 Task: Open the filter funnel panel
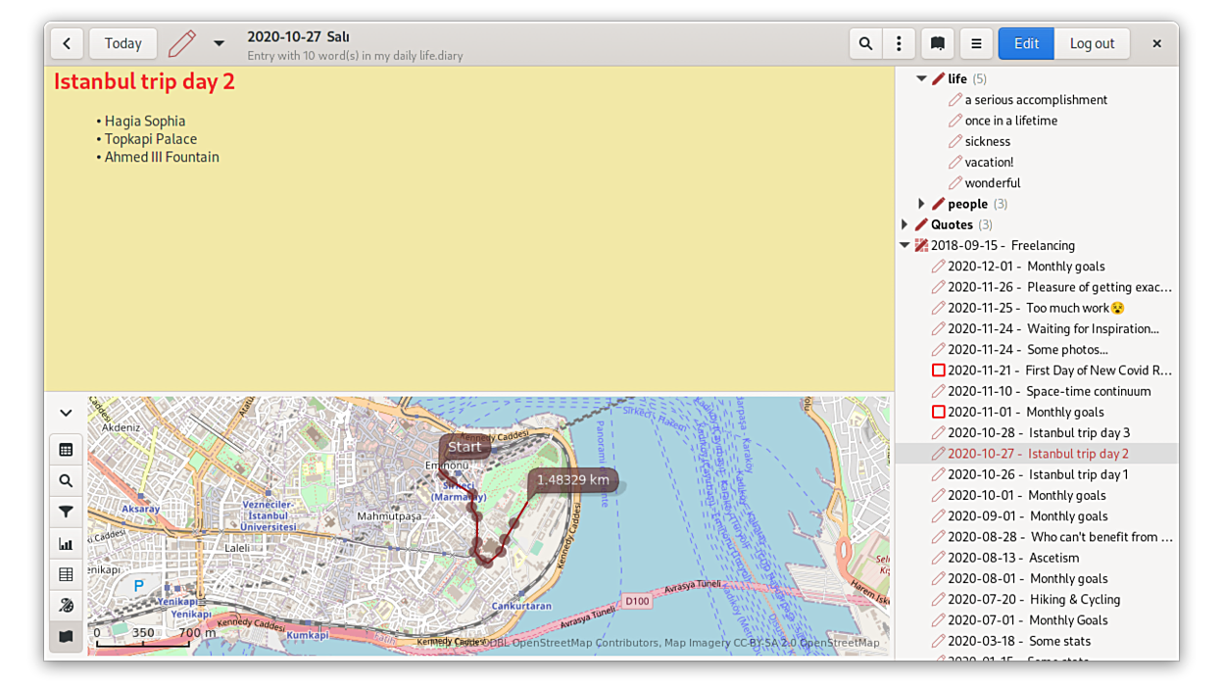click(x=66, y=512)
